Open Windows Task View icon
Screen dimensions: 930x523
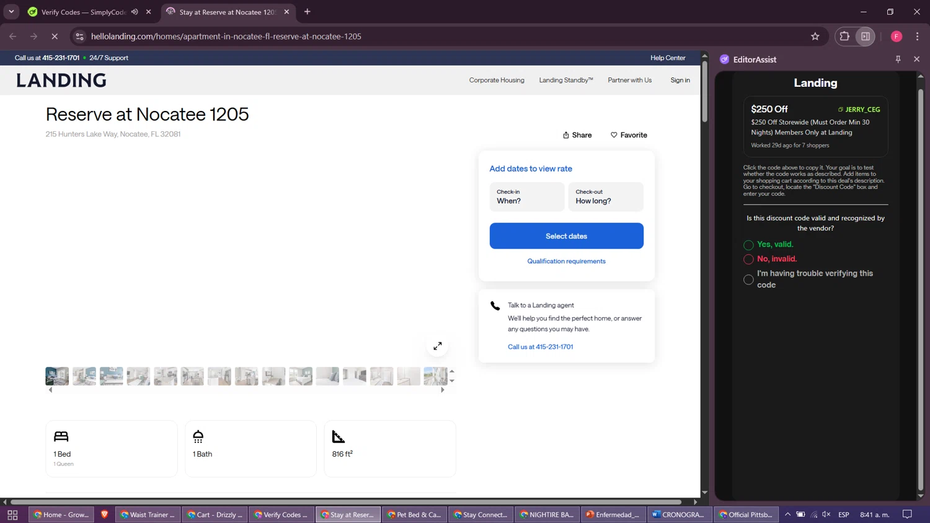(12, 515)
